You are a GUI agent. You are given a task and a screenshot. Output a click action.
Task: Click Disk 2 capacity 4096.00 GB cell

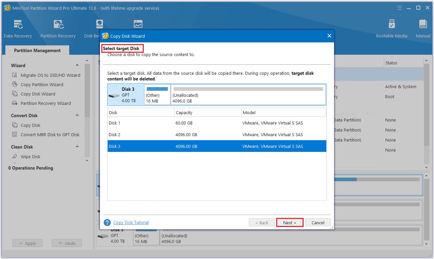(186, 135)
